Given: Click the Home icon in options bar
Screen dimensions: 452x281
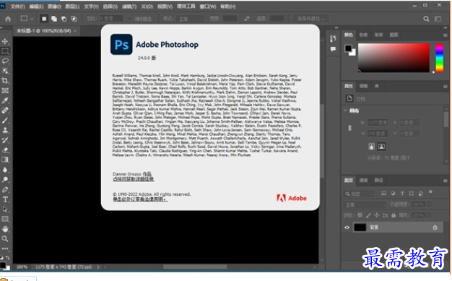Looking at the screenshot, I should click(8, 19).
